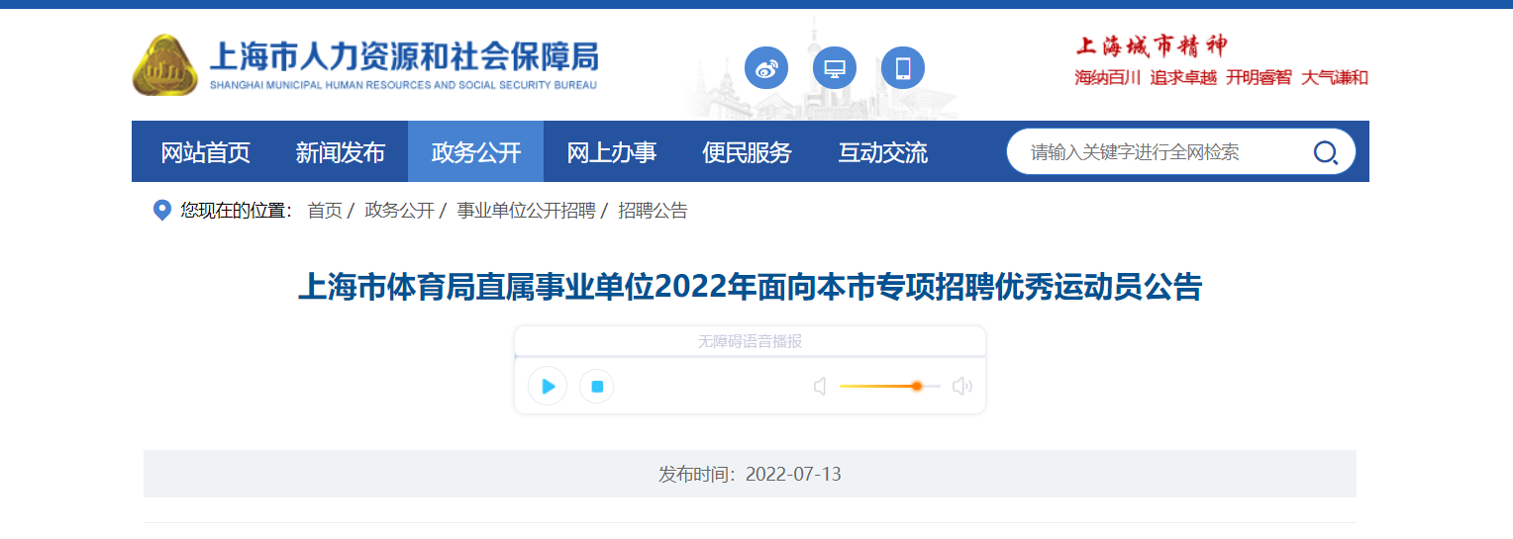The height and width of the screenshot is (539, 1513).
Task: Mute audio using the low volume speaker icon
Action: click(x=820, y=386)
